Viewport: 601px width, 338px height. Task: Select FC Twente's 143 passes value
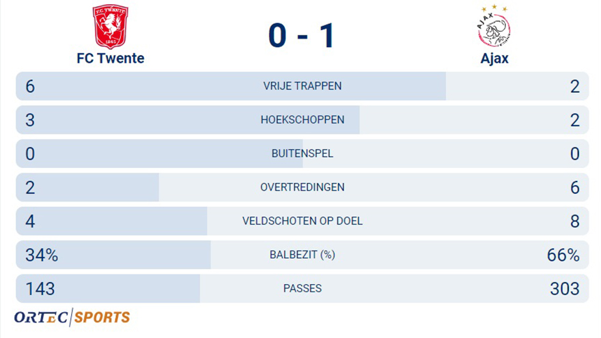pyautogui.click(x=40, y=289)
